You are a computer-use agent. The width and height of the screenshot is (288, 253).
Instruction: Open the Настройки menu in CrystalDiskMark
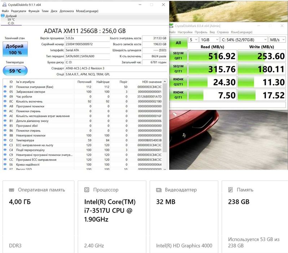tap(185, 32)
